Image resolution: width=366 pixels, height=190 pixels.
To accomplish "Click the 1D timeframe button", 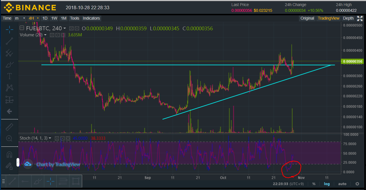I will [45, 18].
